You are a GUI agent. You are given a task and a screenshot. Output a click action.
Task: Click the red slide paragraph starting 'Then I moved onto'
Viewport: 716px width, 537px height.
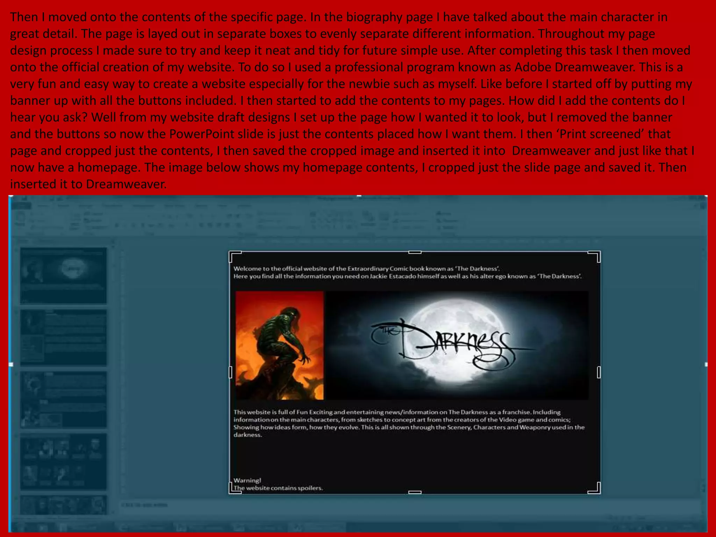tap(352, 100)
